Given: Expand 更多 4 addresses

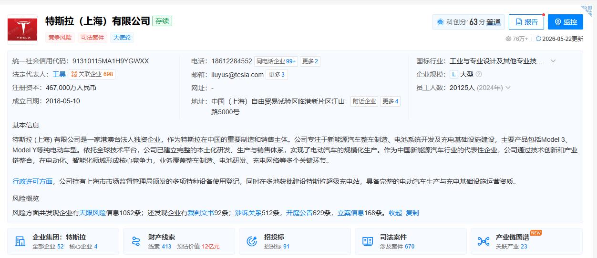Looking at the screenshot, I should click(x=390, y=101).
